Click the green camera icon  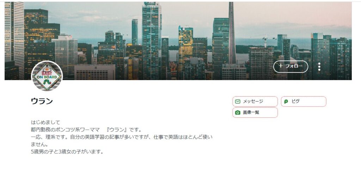click(238, 113)
